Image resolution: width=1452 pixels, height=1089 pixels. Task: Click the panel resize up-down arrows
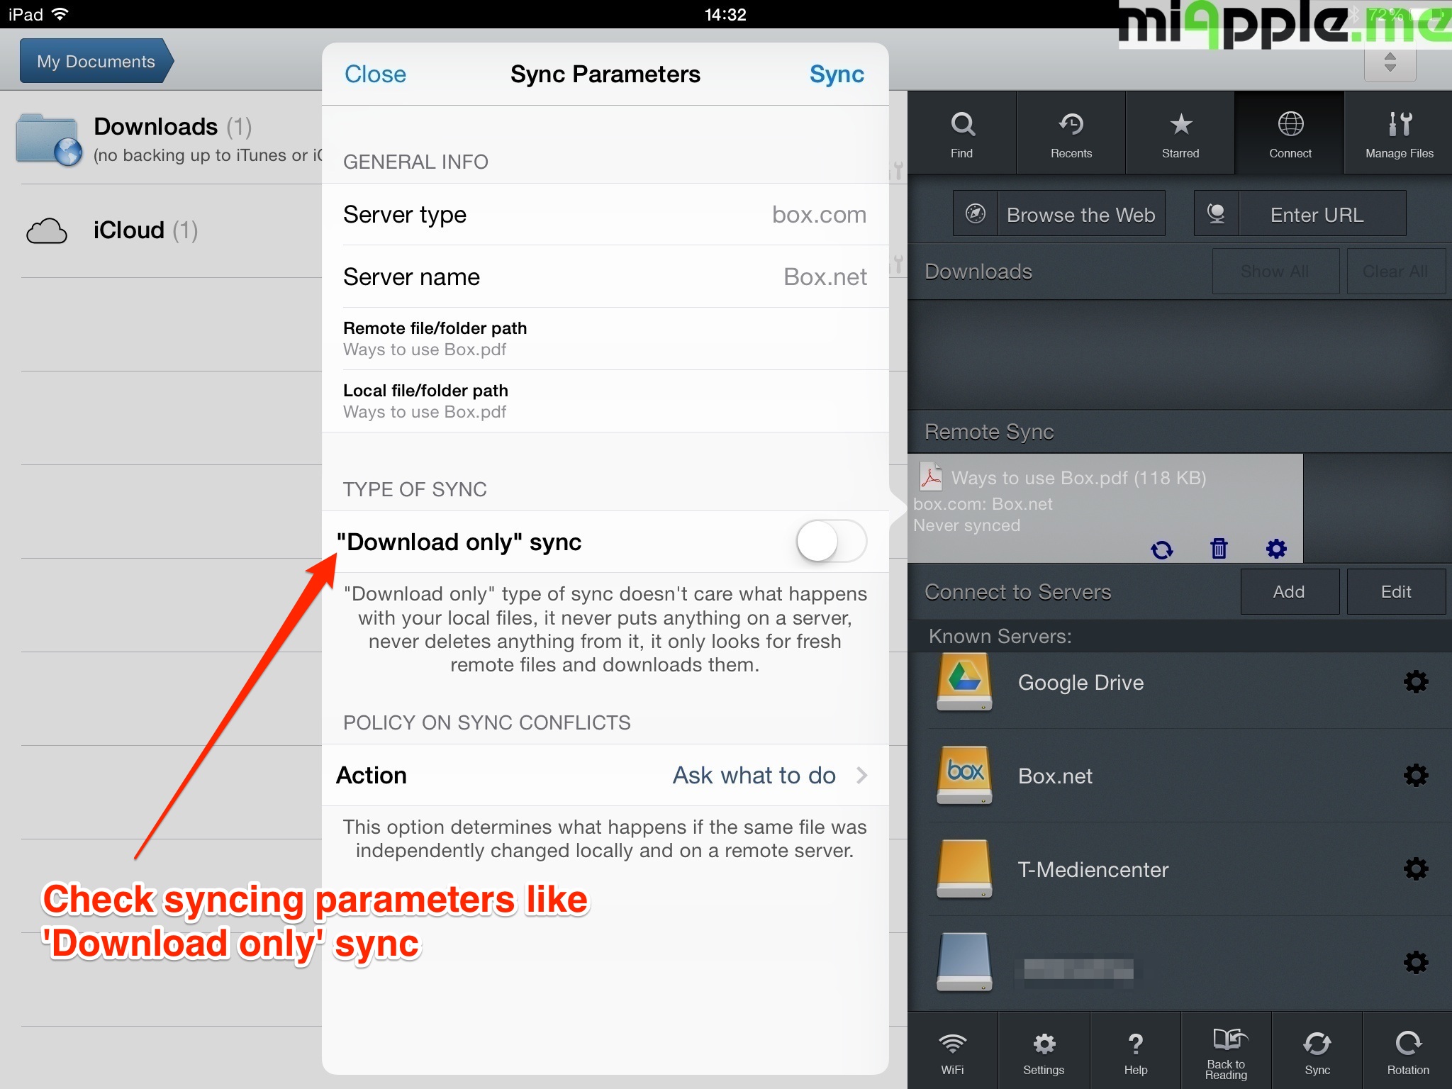tap(1390, 62)
